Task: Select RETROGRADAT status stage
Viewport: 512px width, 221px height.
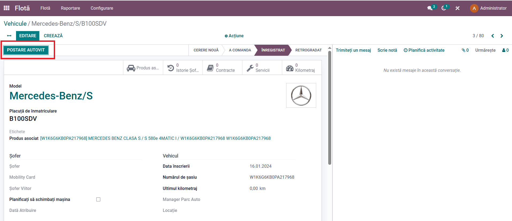Action: [x=308, y=50]
